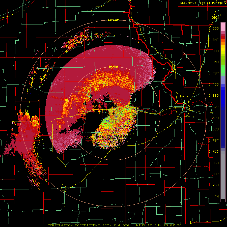Image resolution: width=227 pixels, height=227 pixels.
Task: Click the 0.413 scale value
Action: (x=214, y=152)
